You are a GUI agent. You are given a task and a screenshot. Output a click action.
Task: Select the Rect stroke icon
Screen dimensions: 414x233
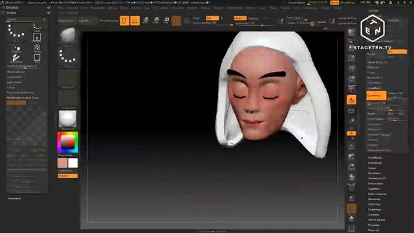tap(37, 58)
